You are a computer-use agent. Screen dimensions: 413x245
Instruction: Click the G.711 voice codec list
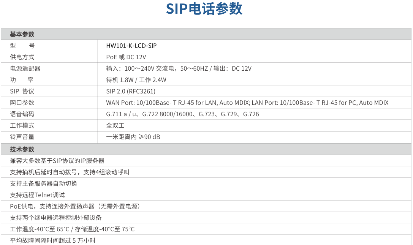[182, 114]
